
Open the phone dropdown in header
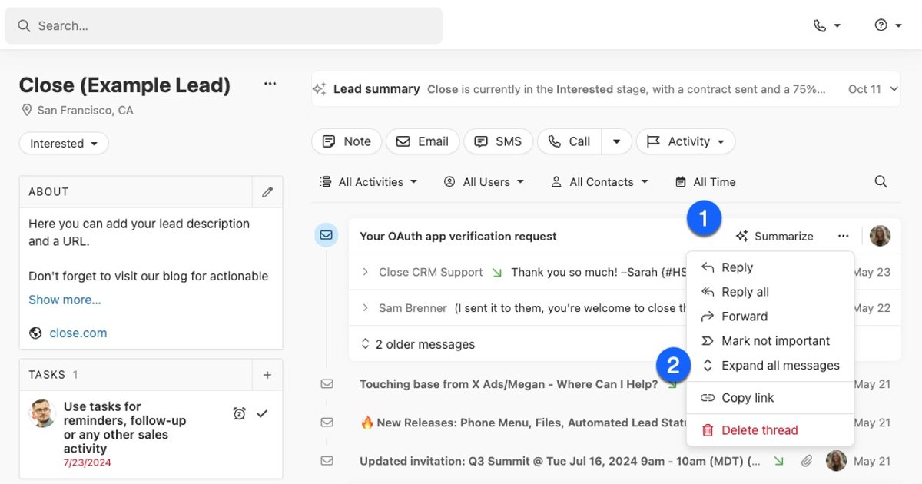pos(827,25)
